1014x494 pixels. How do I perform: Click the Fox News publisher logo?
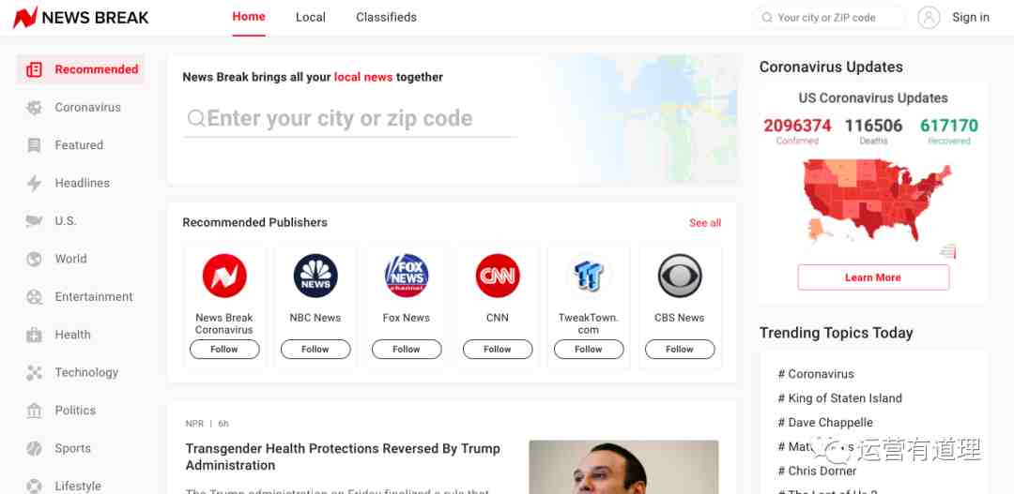407,276
